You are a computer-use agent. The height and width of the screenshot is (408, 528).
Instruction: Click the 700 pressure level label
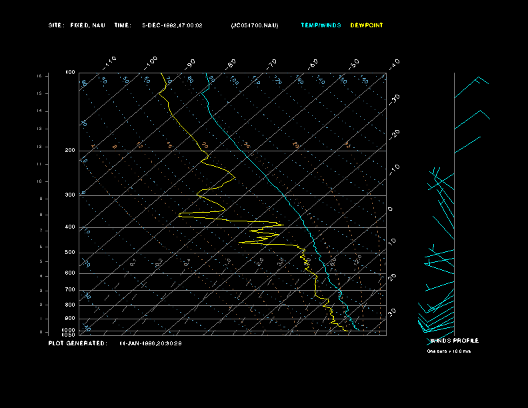[69, 290]
